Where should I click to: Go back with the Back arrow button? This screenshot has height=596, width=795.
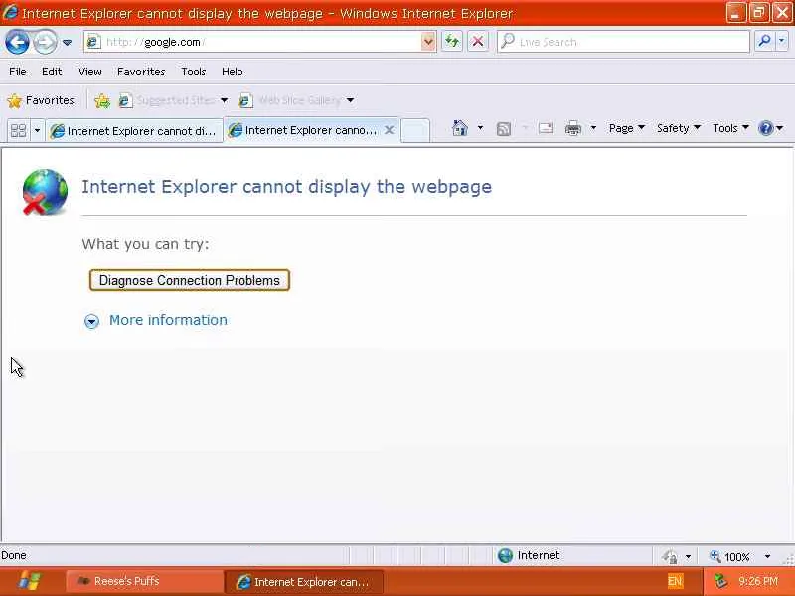click(x=17, y=42)
